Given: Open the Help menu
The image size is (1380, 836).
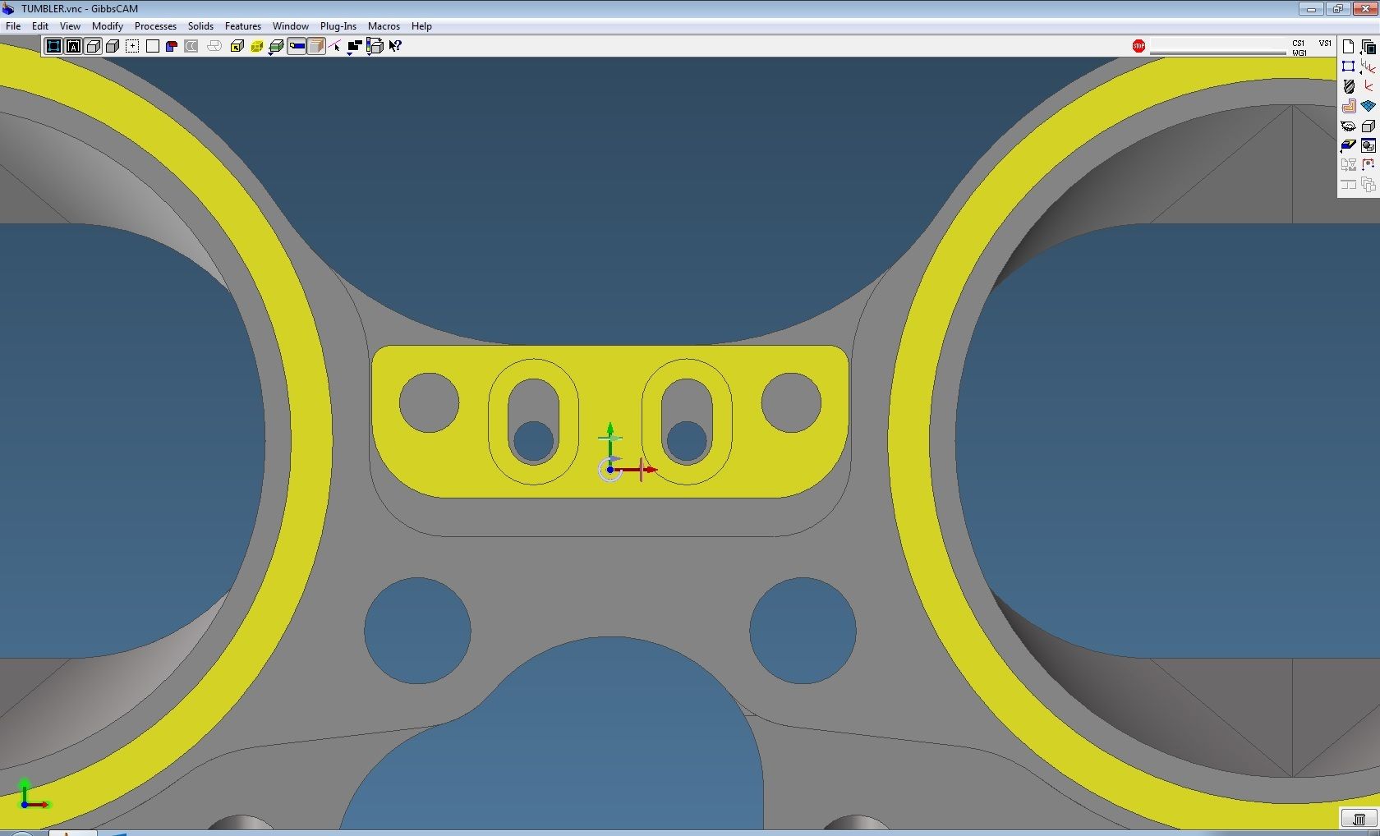Looking at the screenshot, I should click(x=421, y=26).
